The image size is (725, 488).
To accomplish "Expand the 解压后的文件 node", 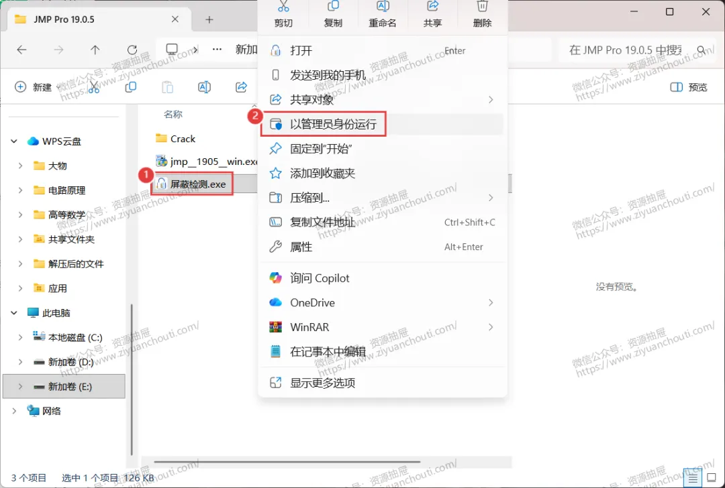I will pyautogui.click(x=20, y=263).
